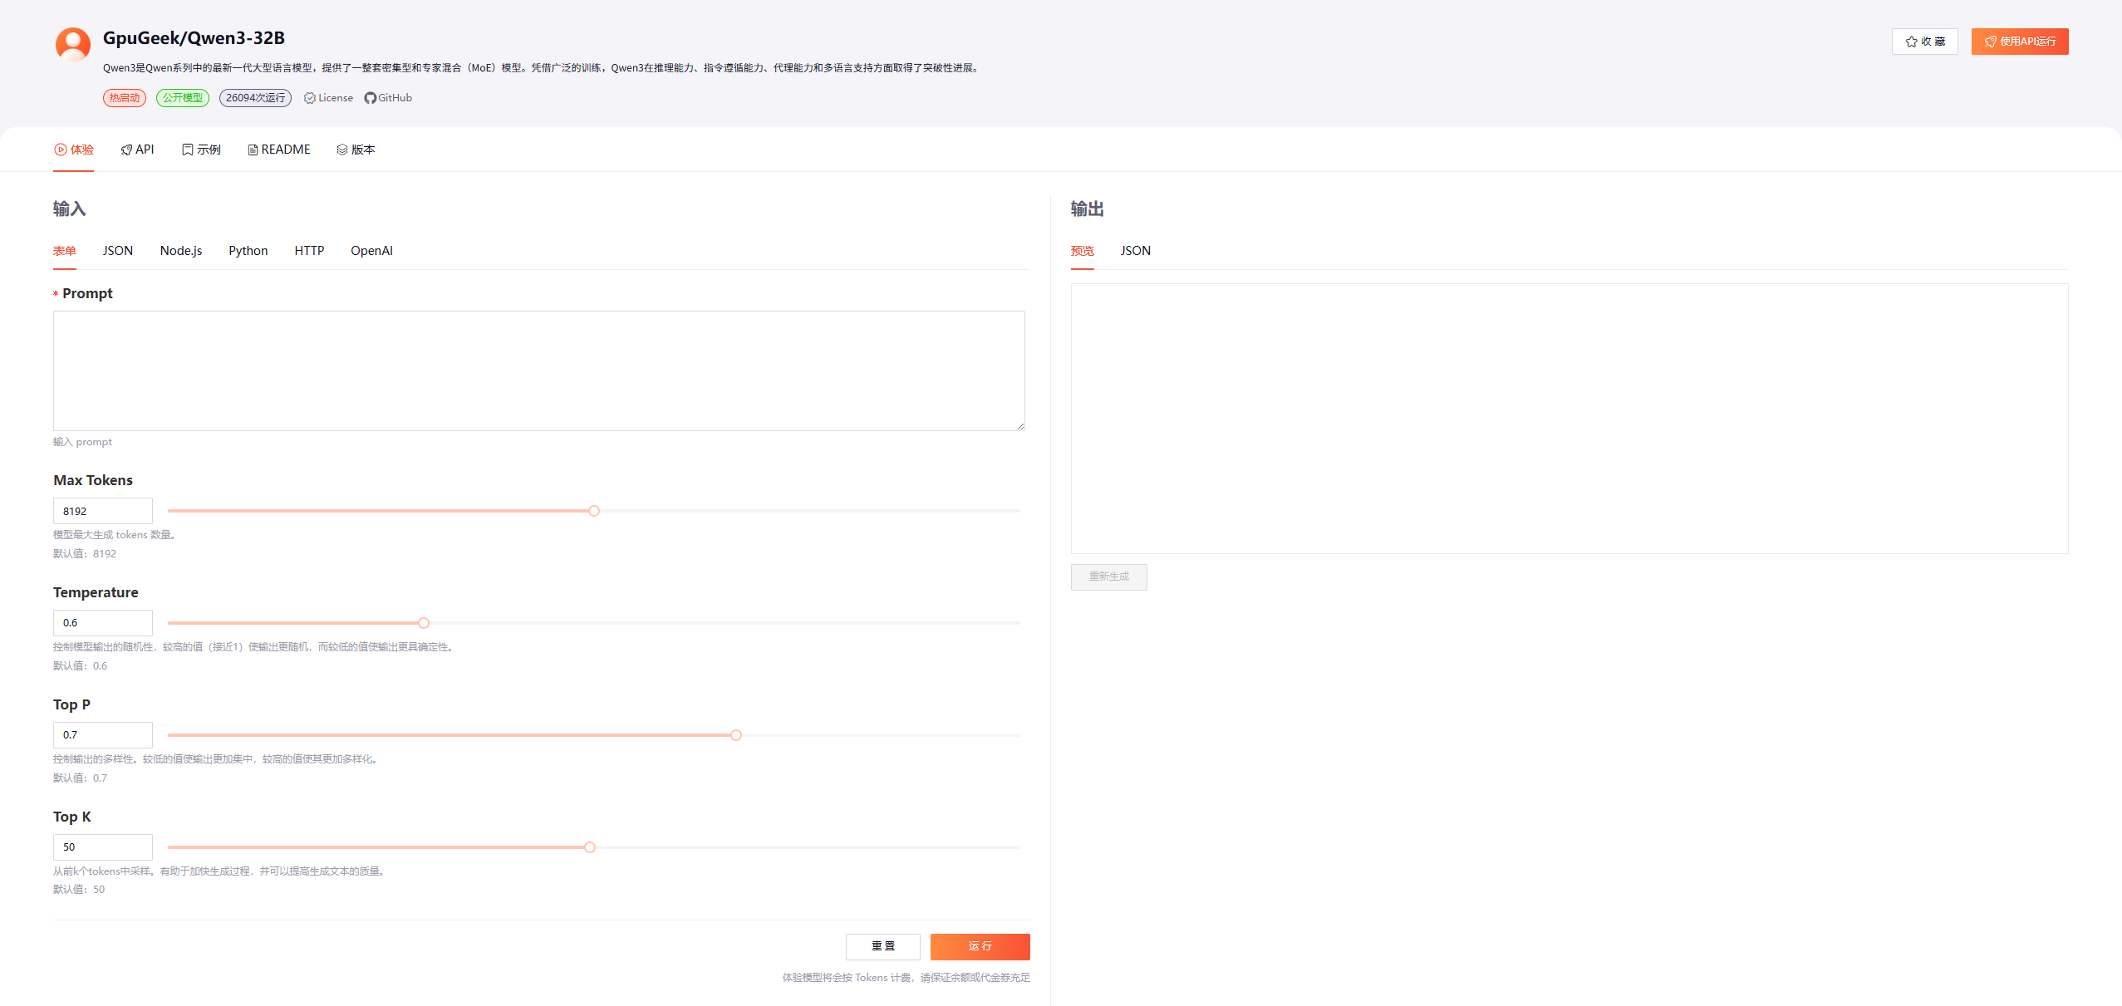Click into the Prompt text area
Viewport: 2122px width, 1006px height.
[538, 371]
